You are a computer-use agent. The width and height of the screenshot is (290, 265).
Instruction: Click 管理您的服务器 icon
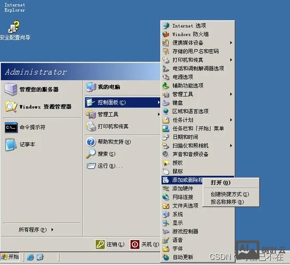click(11, 90)
